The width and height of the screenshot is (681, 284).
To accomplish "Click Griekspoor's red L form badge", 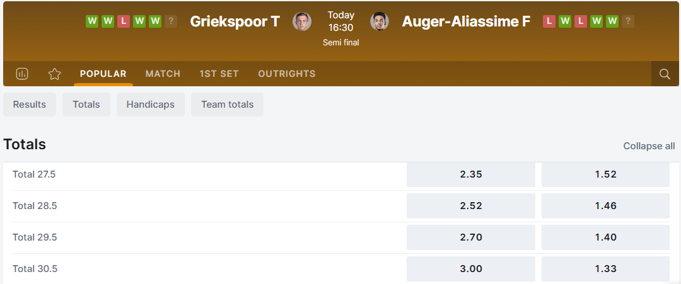I will coord(124,21).
